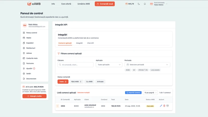Open Selectare perioadă date picker
This screenshot has width=208, height=117.
[x=147, y=64]
